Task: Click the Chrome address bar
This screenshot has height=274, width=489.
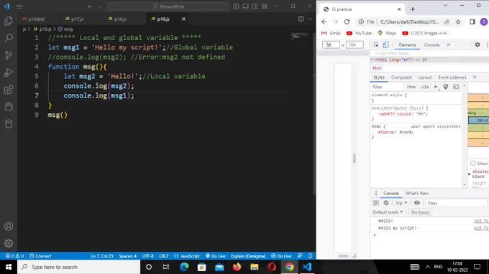Action: pos(409,22)
